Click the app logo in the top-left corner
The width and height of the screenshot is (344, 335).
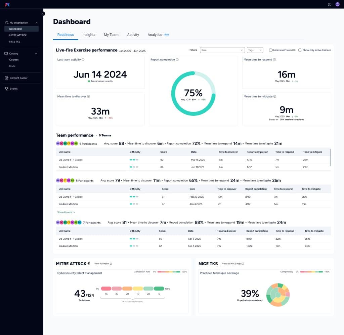tap(7, 4)
